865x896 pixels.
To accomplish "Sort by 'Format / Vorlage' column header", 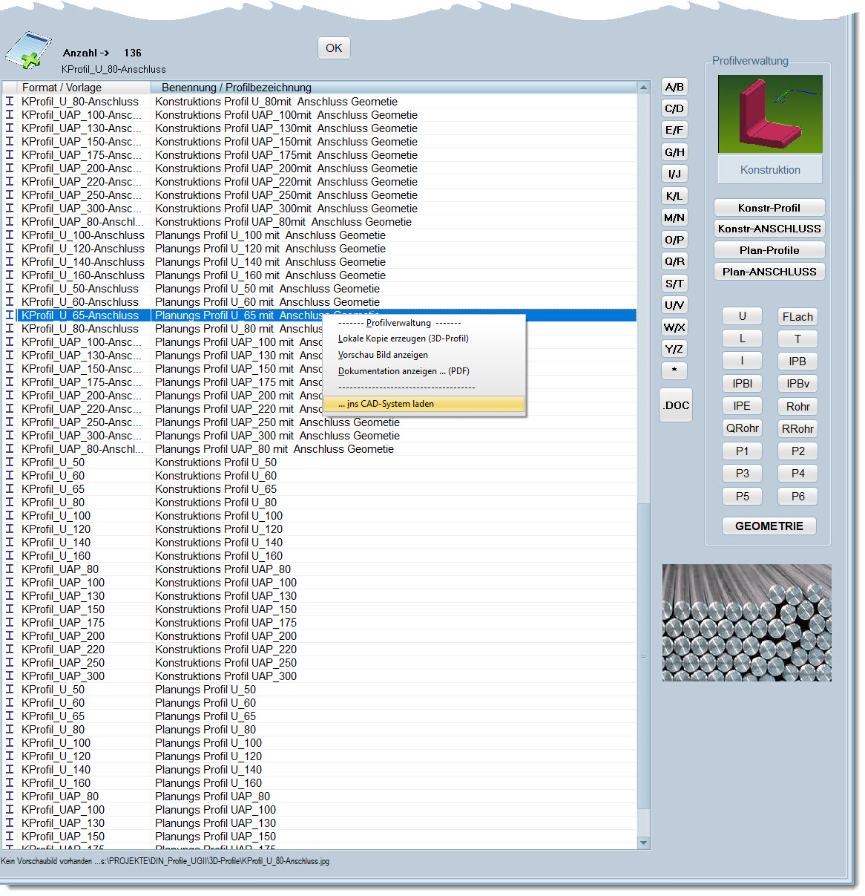I will 76,88.
